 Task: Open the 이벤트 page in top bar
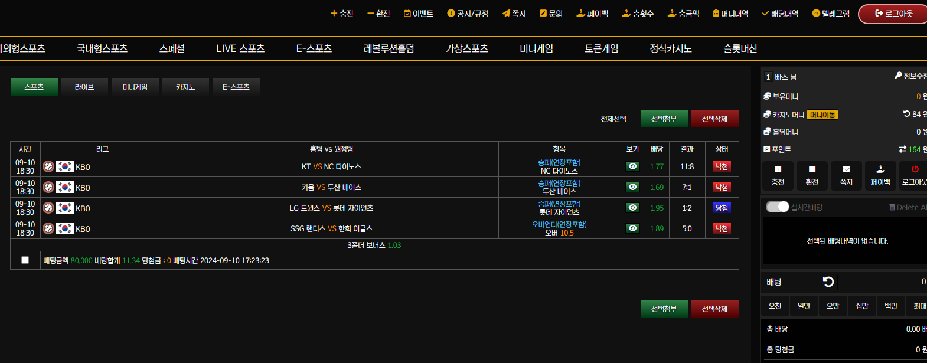tap(419, 14)
